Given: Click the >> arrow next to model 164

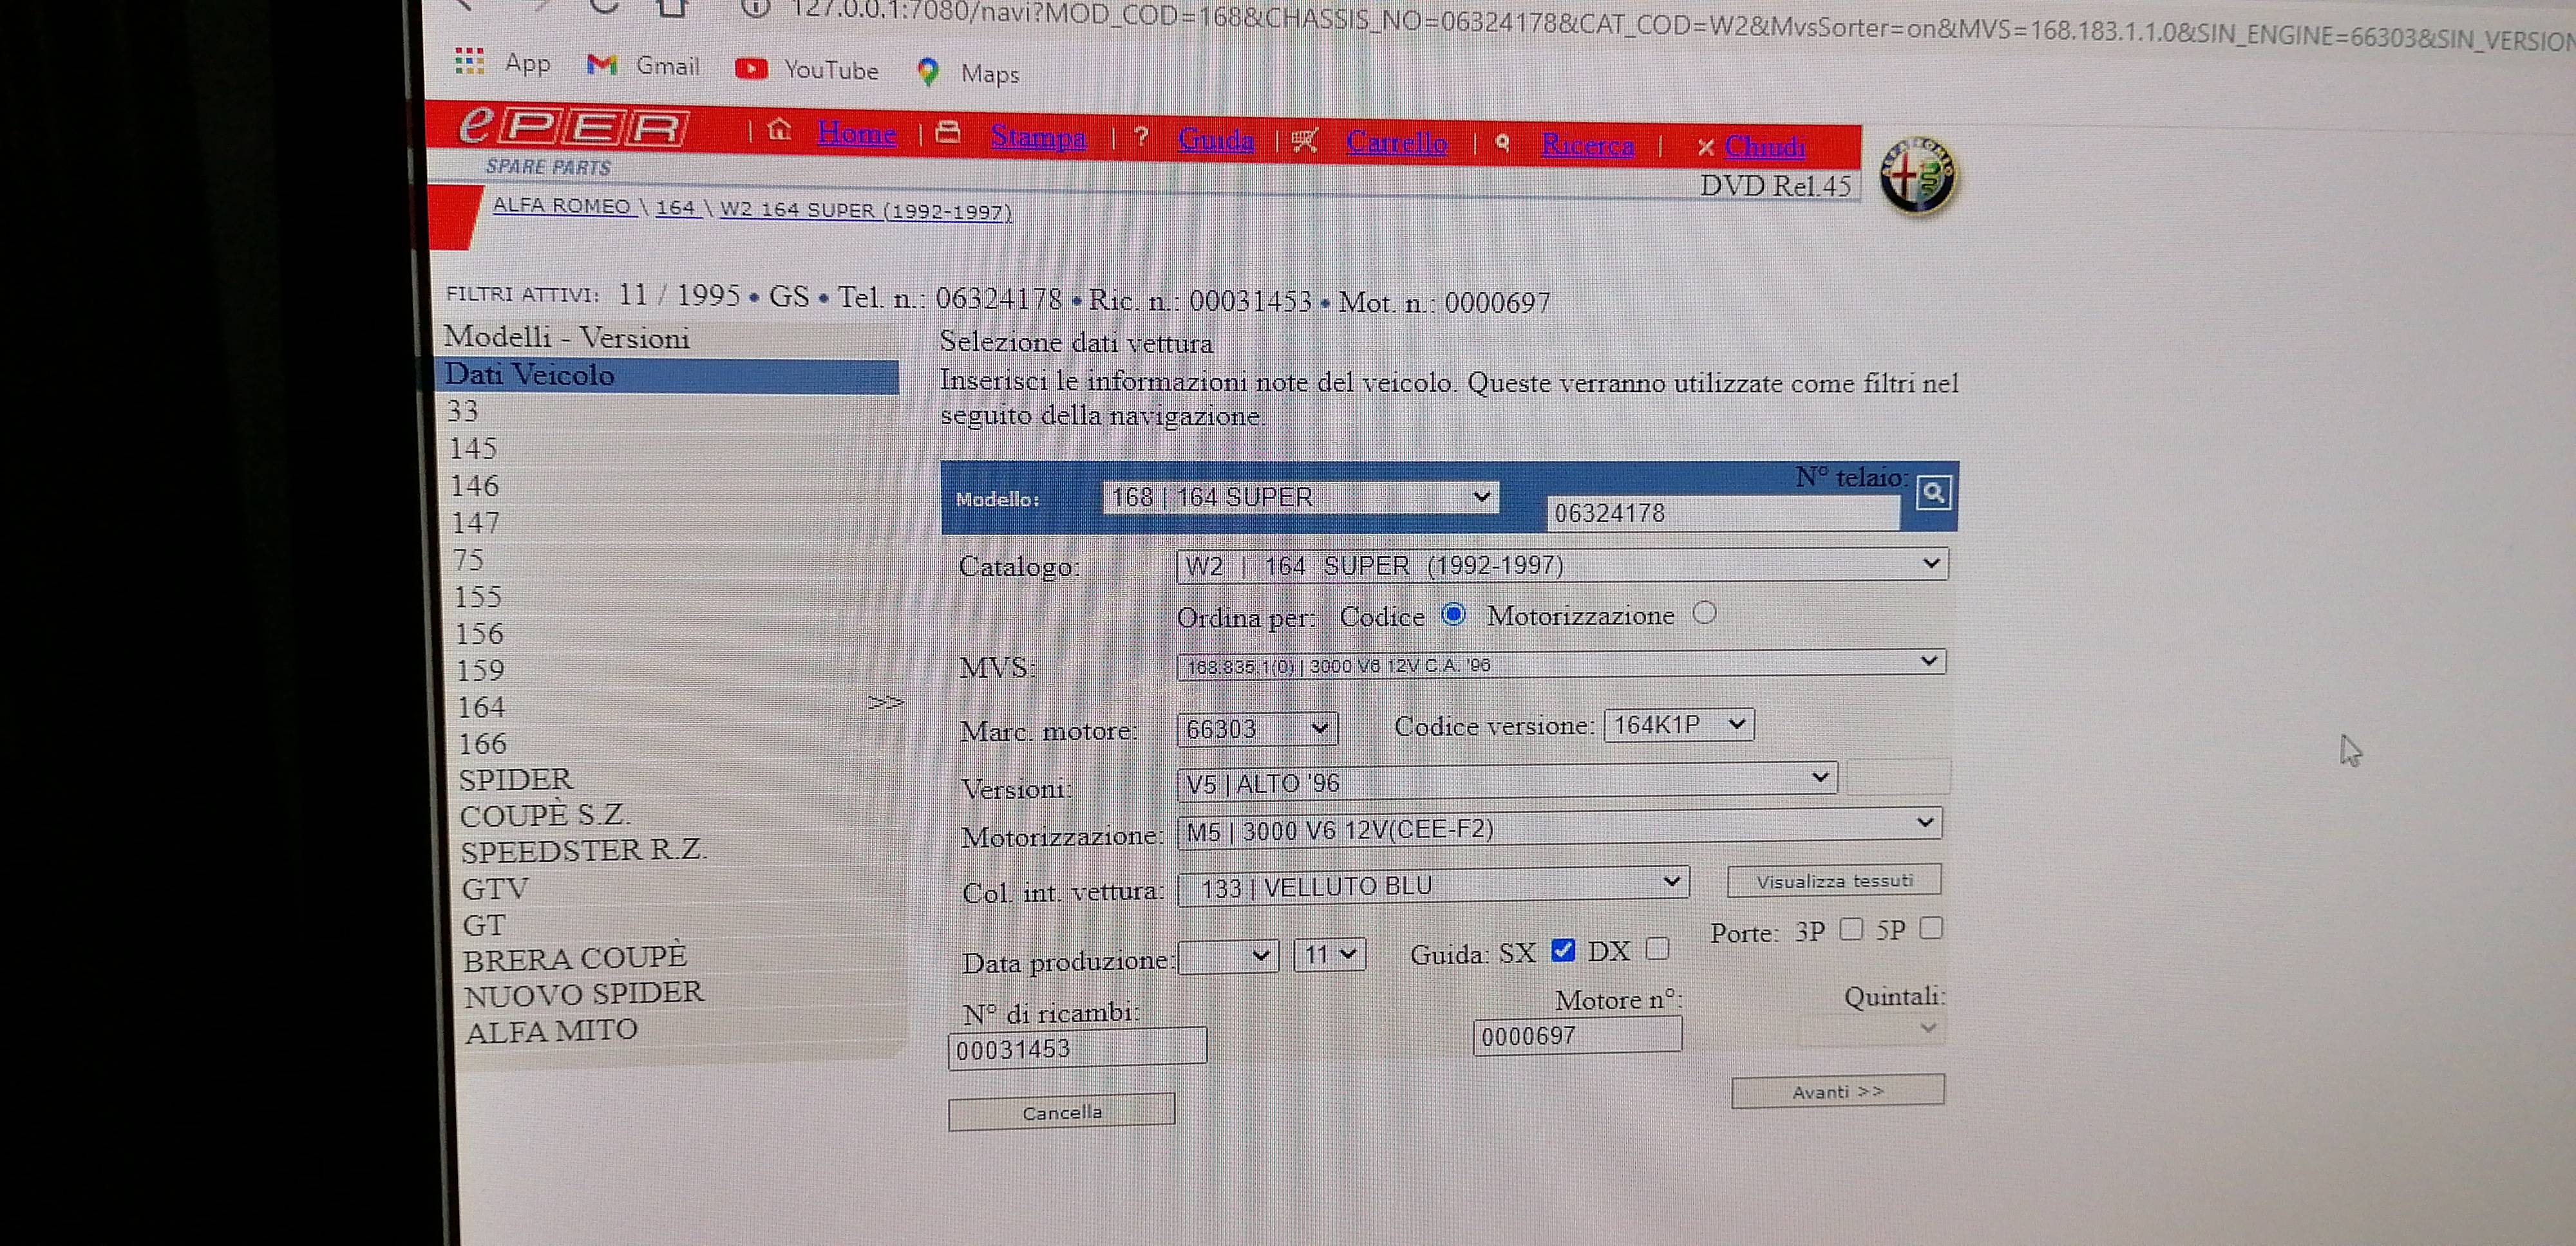Looking at the screenshot, I should pos(885,702).
